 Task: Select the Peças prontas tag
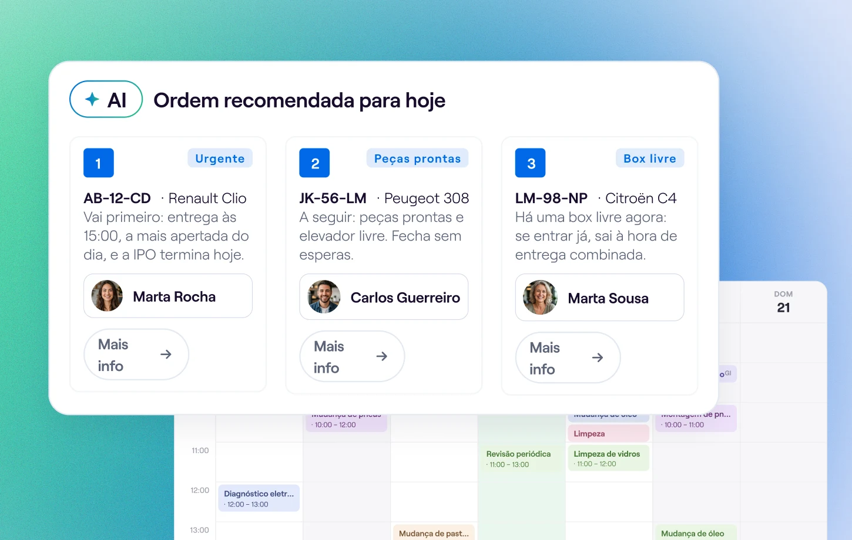point(417,158)
